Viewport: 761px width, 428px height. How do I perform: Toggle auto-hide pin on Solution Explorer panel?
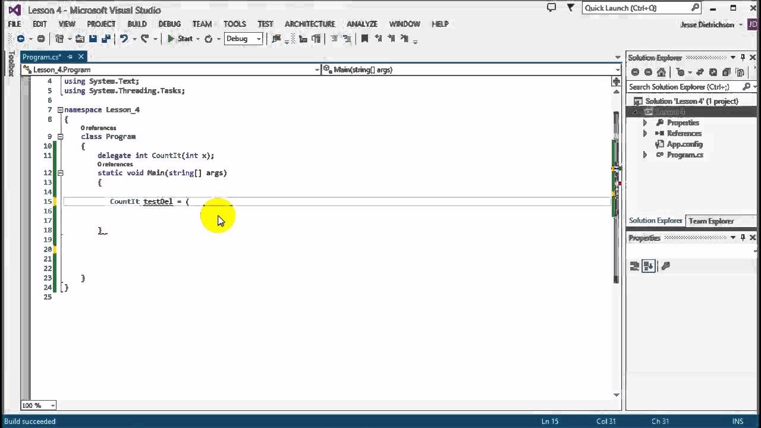(743, 57)
